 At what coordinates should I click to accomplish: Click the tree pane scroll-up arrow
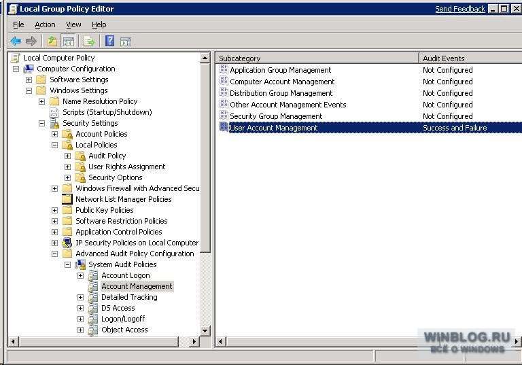[205, 58]
